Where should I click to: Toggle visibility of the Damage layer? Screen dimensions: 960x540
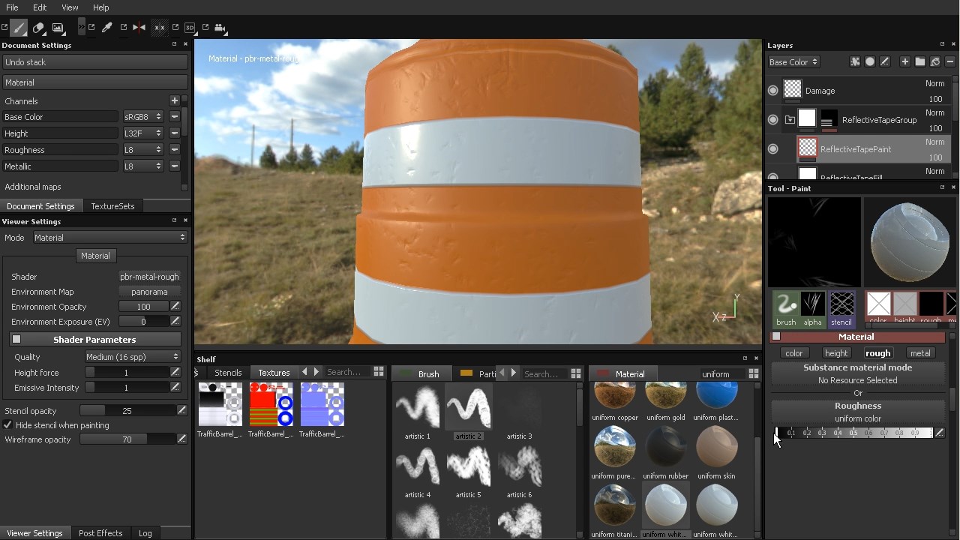(x=772, y=90)
